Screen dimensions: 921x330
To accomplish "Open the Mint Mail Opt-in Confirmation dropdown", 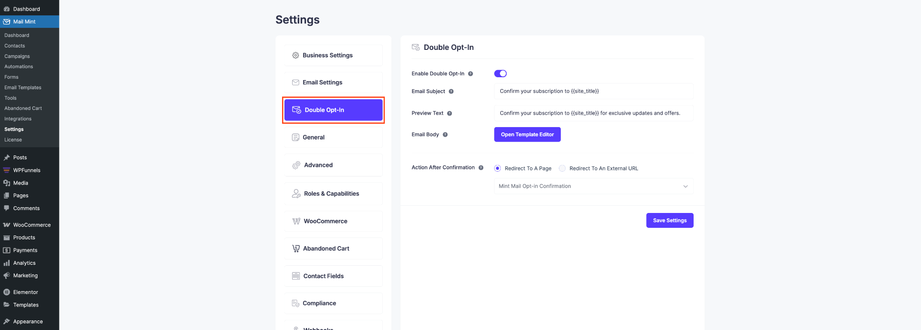I will coord(593,186).
